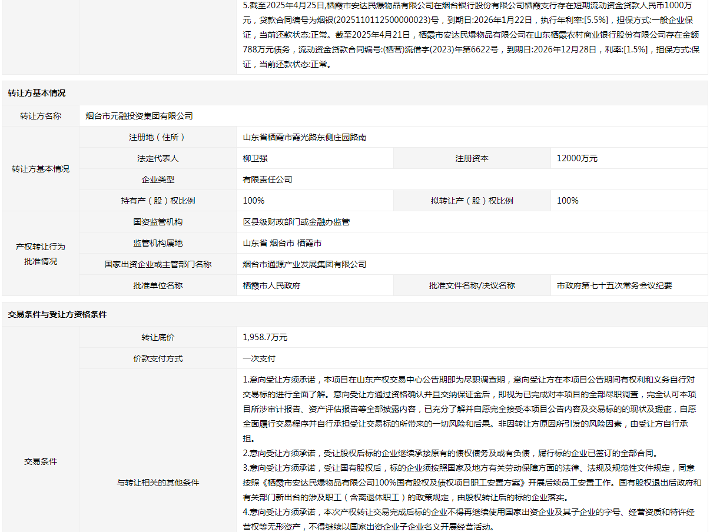This screenshot has width=710, height=532.
Task: Click the 与转让相关的其他条件 label cell
Action: [158, 483]
